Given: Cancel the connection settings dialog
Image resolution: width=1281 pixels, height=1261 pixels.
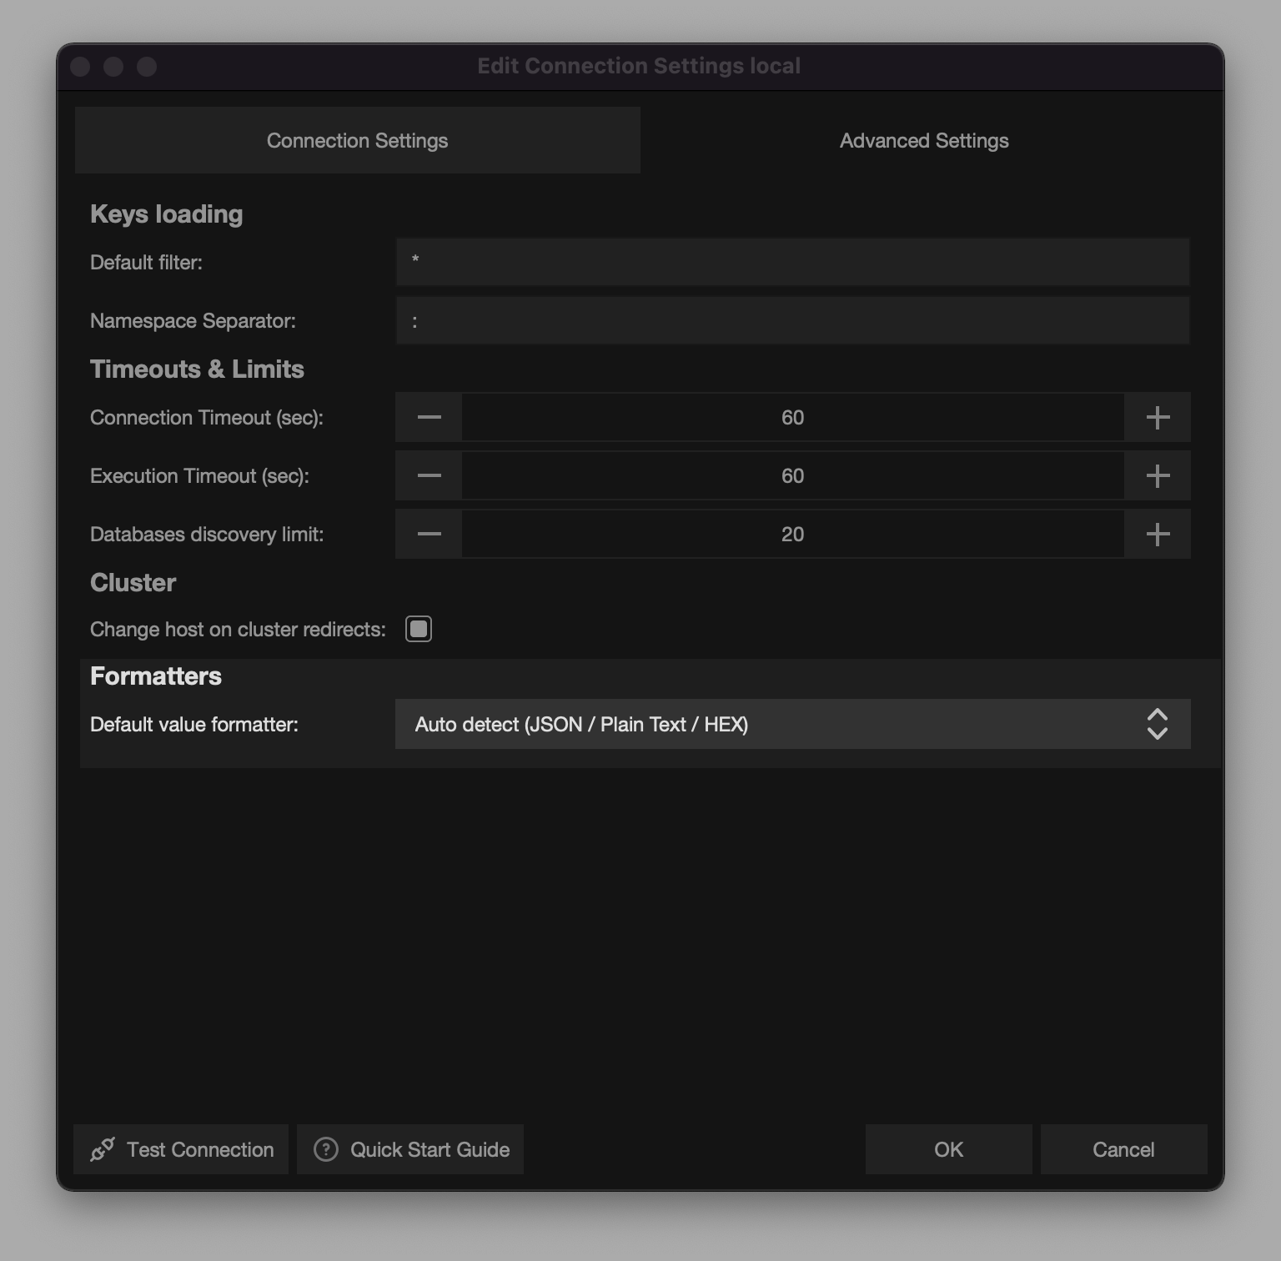Looking at the screenshot, I should pos(1123,1149).
